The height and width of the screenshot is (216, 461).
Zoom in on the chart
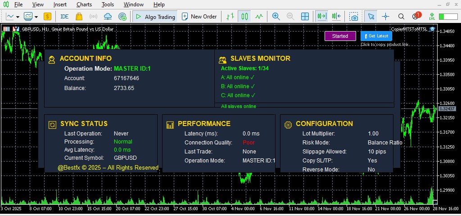point(276,17)
